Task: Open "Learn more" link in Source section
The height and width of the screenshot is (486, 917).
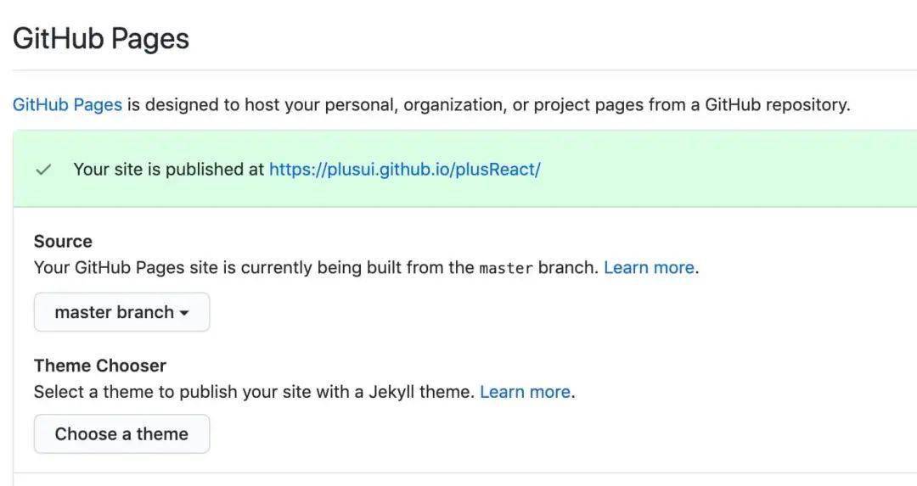Action: click(x=649, y=268)
